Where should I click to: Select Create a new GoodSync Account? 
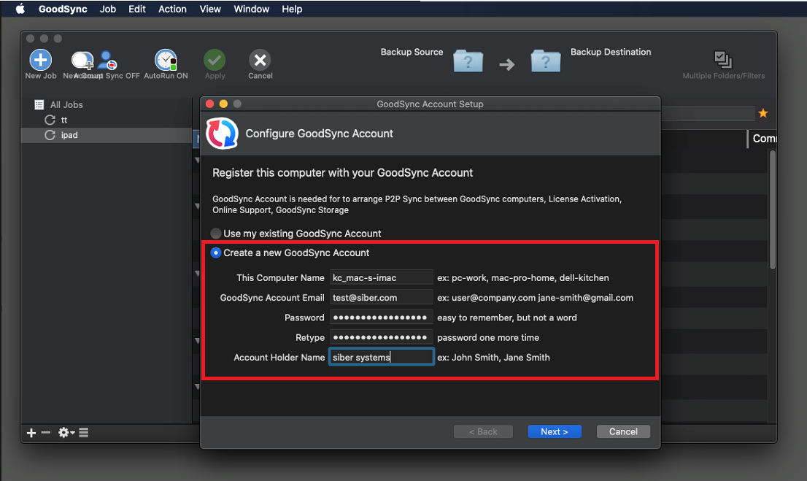click(x=216, y=253)
